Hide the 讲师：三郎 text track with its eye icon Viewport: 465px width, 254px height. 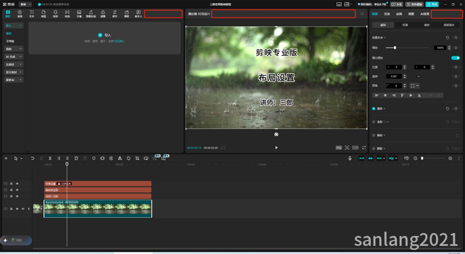pyautogui.click(x=17, y=196)
